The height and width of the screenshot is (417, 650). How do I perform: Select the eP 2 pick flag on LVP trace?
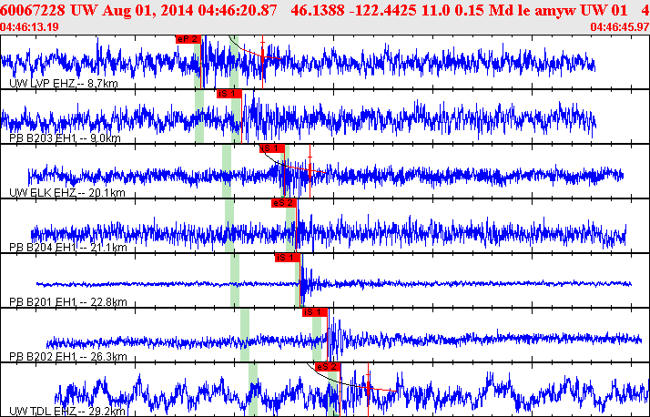coord(188,39)
